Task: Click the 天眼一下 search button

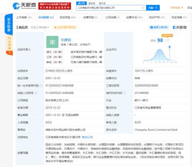Action: click(153, 8)
